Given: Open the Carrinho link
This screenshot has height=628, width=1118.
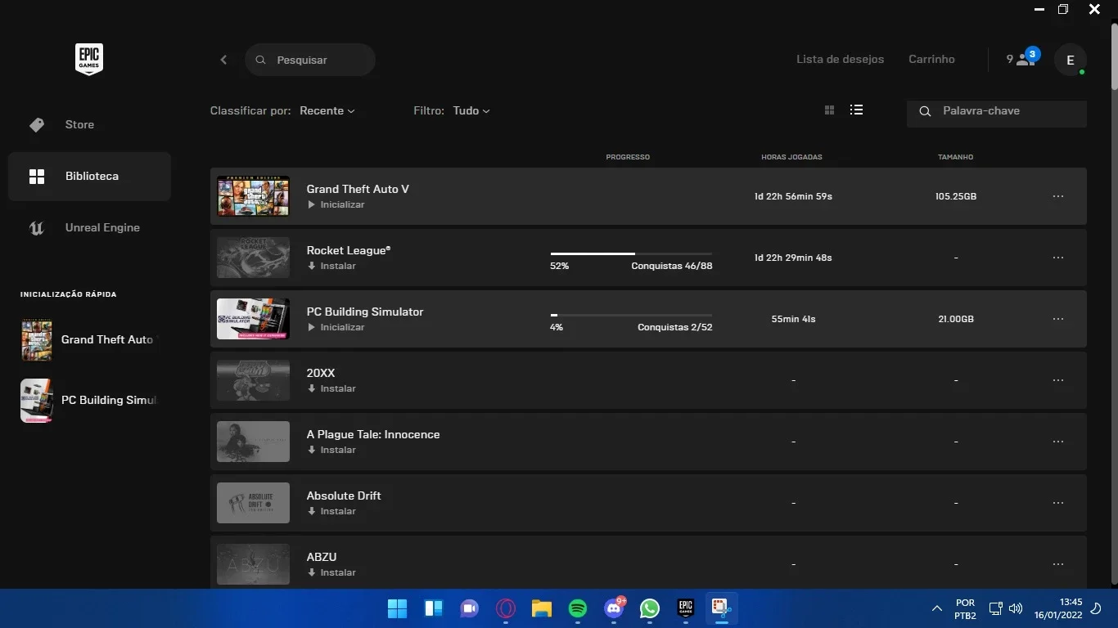Looking at the screenshot, I should pos(931,59).
